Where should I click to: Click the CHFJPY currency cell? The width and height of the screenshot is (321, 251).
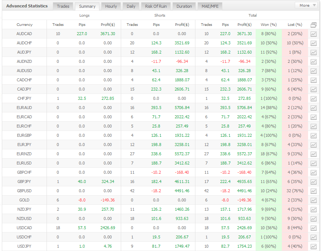(24, 99)
